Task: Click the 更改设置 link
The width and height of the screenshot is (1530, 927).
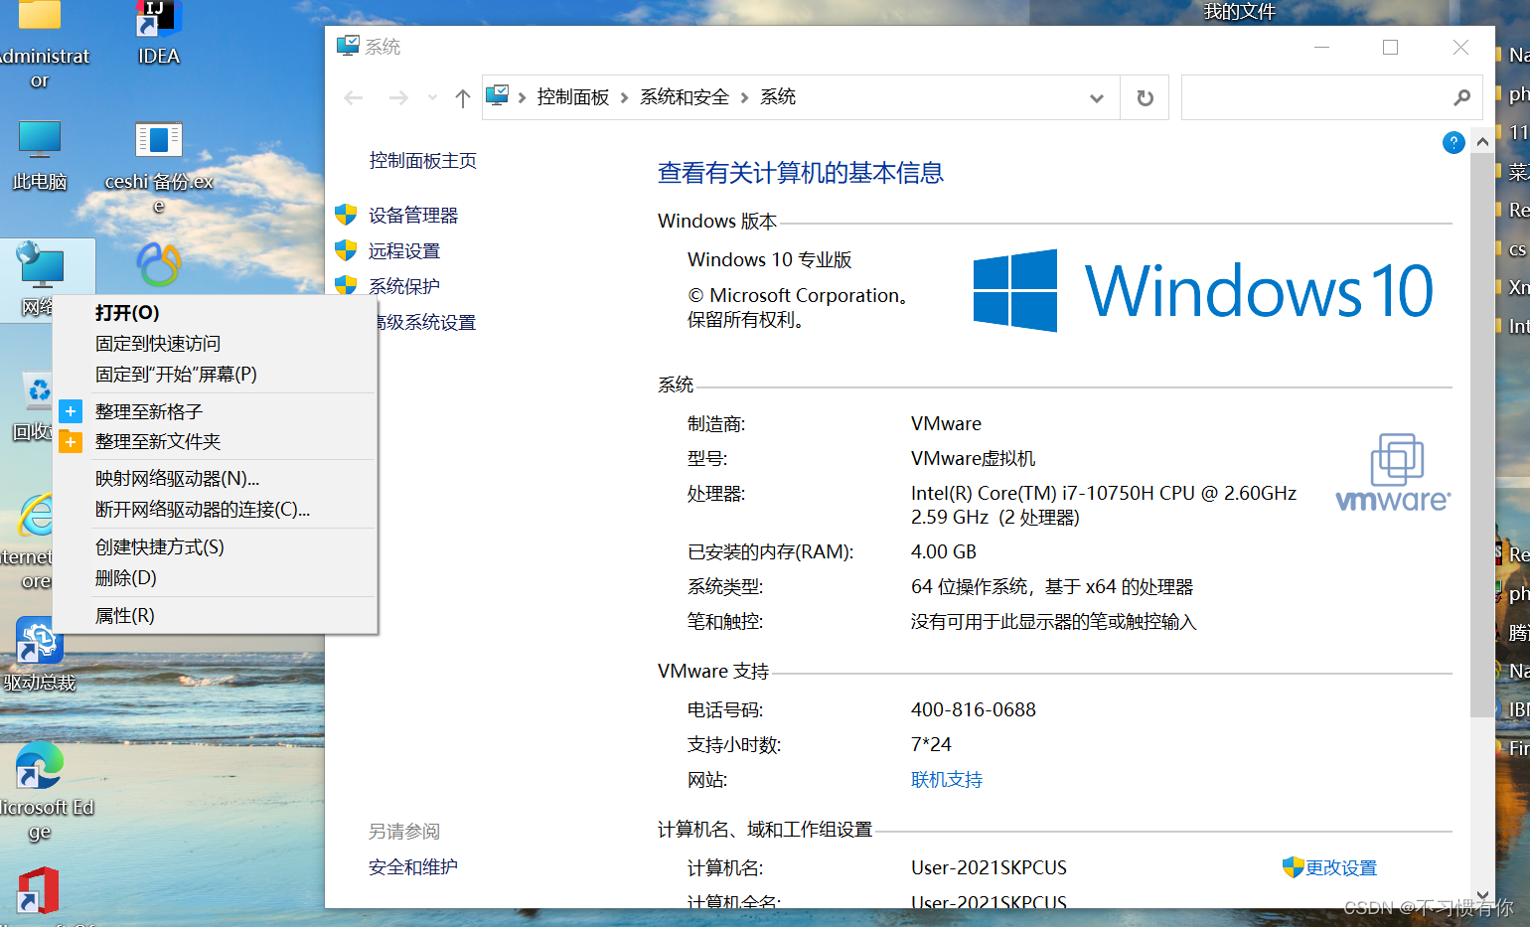Action: pyautogui.click(x=1341, y=867)
